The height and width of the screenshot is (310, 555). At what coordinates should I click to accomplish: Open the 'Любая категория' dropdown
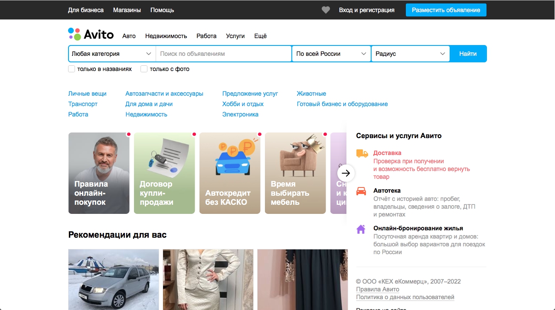tap(112, 54)
